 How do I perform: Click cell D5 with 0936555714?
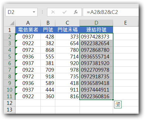pyautogui.click(x=96, y=57)
